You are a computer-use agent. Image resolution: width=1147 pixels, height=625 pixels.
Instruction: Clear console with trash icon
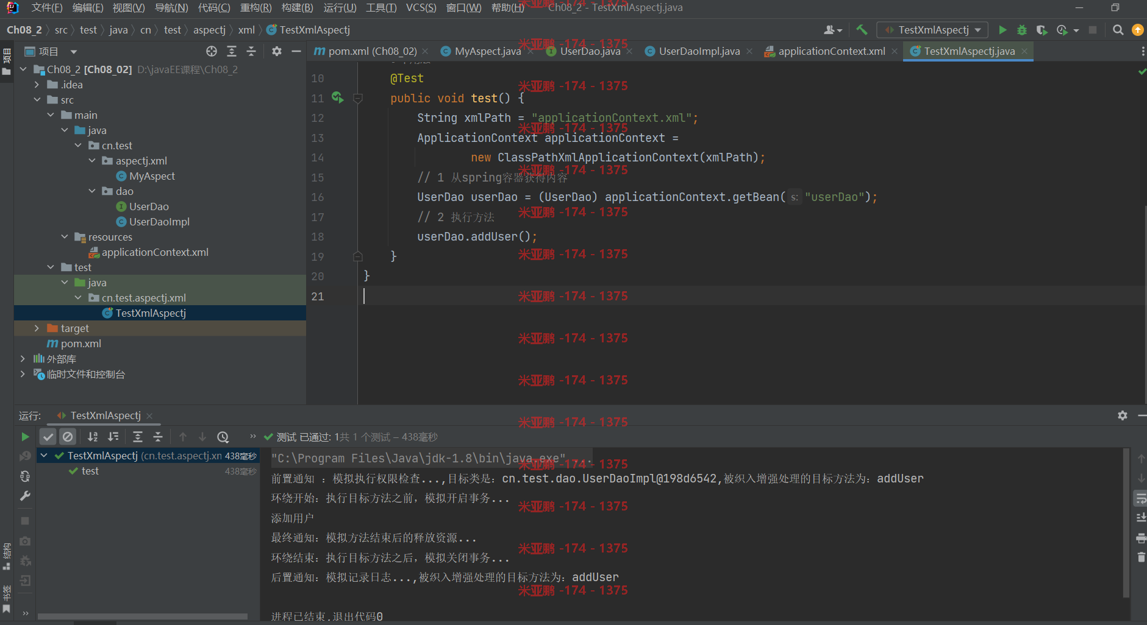point(1141,557)
